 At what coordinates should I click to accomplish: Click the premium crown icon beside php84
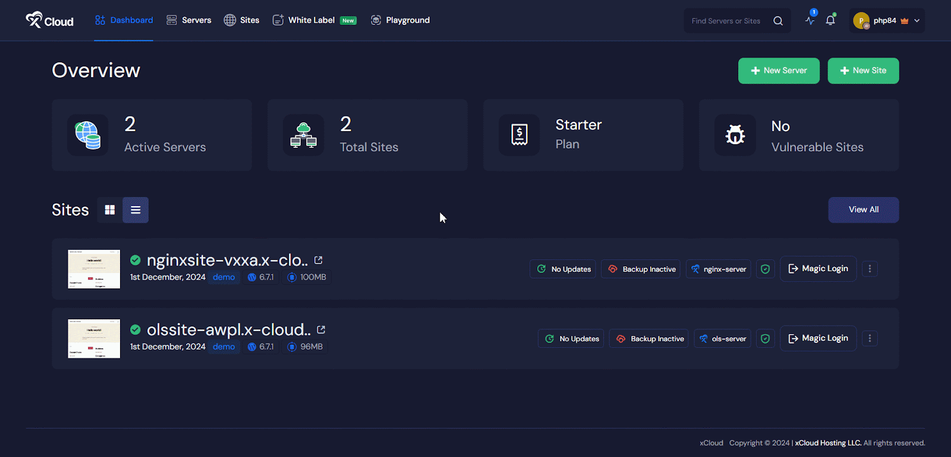coord(905,21)
